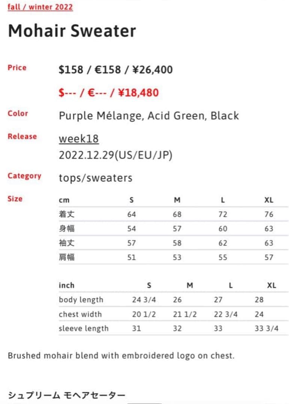
Task: Click the tops/sweaters category text
Action: pos(95,178)
